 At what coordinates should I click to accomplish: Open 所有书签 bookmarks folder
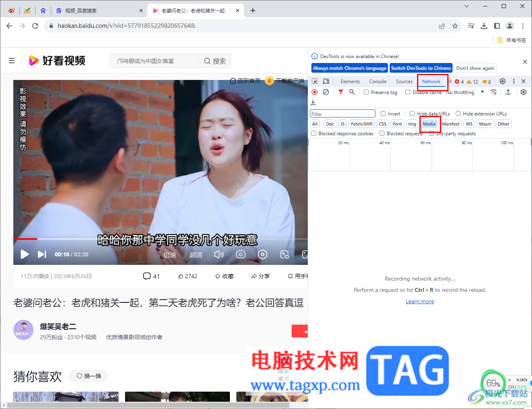pos(512,40)
